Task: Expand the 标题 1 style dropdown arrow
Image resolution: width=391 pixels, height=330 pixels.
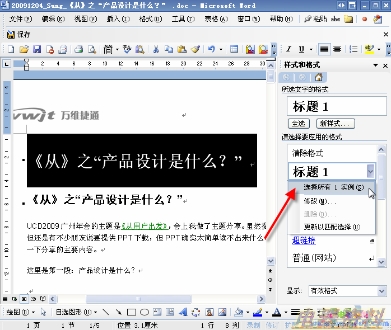Action: [x=370, y=171]
